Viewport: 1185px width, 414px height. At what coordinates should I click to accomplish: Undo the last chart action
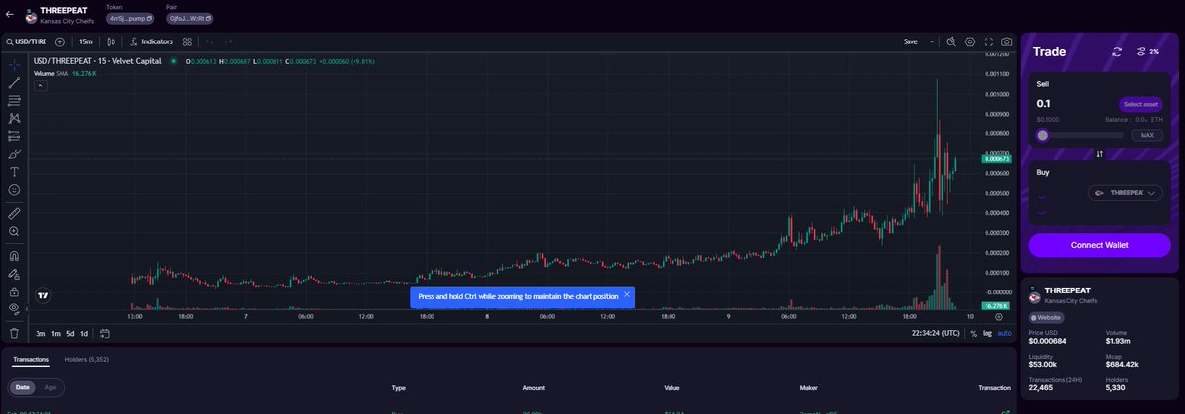pos(209,41)
